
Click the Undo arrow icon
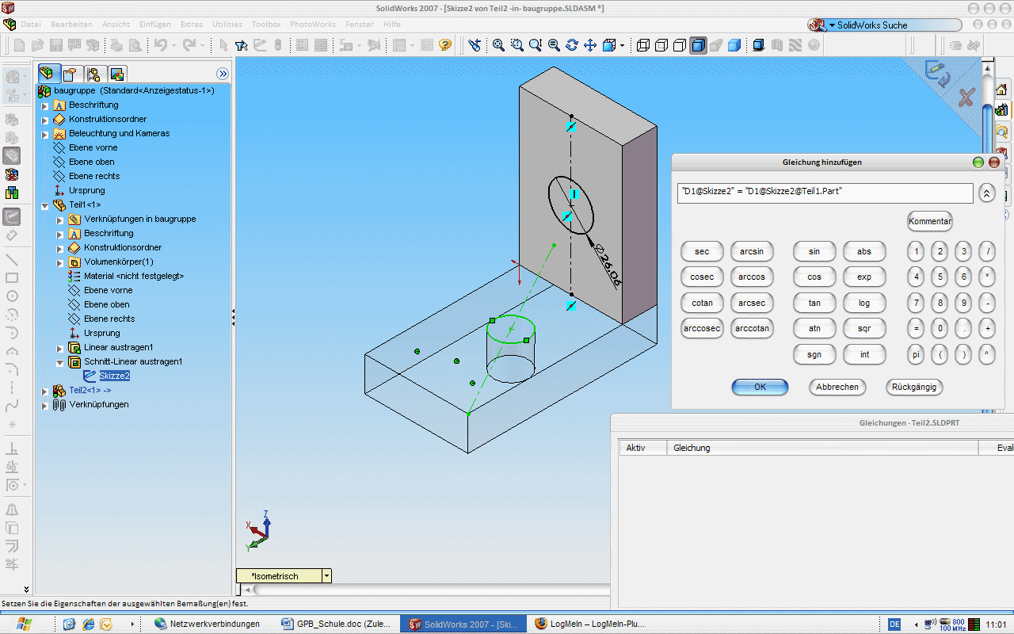(161, 45)
